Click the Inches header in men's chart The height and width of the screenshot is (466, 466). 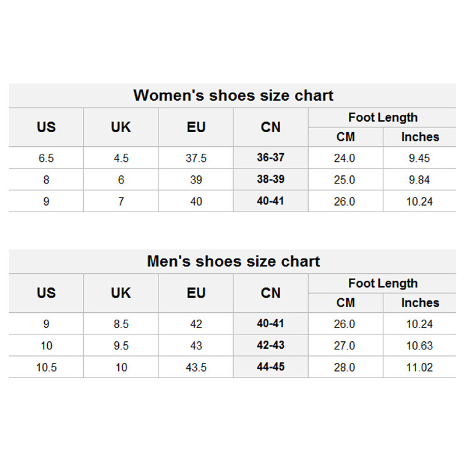coord(420,303)
